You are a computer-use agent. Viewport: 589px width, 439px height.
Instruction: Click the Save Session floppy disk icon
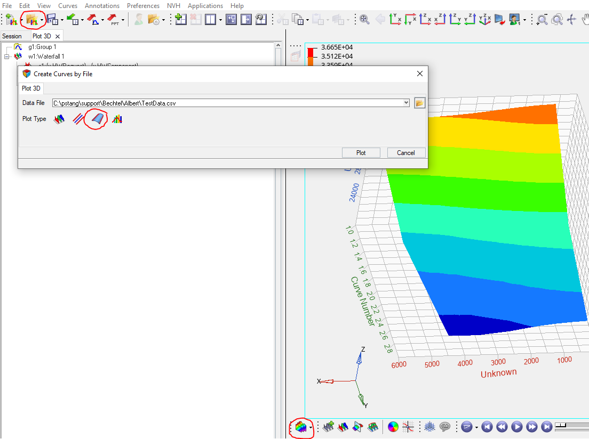click(x=53, y=19)
